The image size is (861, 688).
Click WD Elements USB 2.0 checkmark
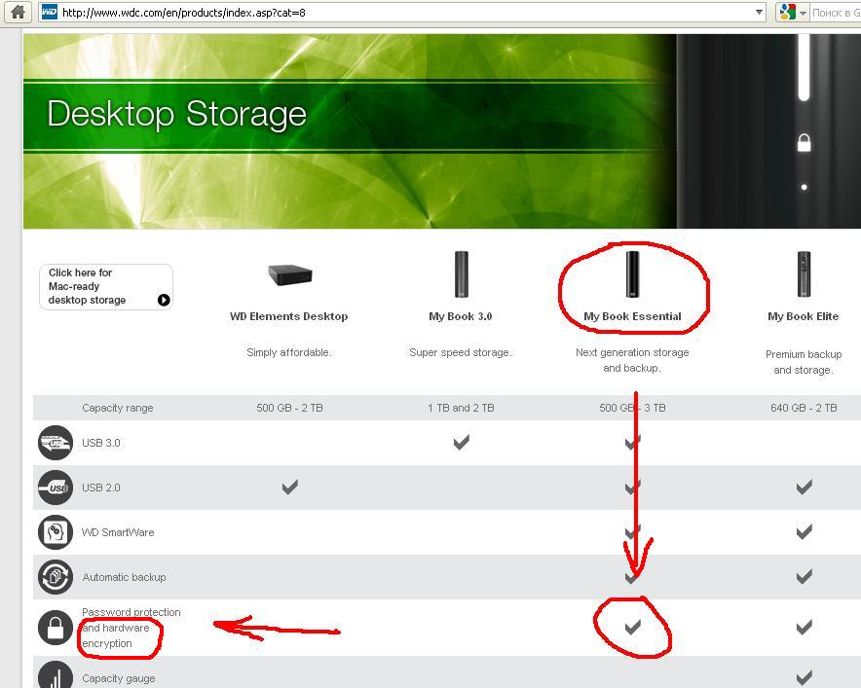tap(290, 487)
